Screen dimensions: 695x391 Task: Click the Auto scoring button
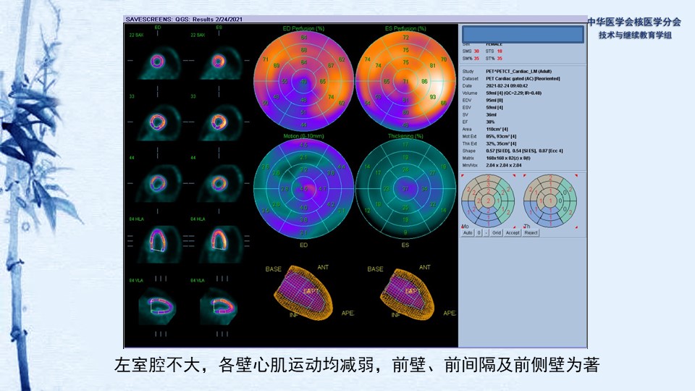click(x=468, y=233)
